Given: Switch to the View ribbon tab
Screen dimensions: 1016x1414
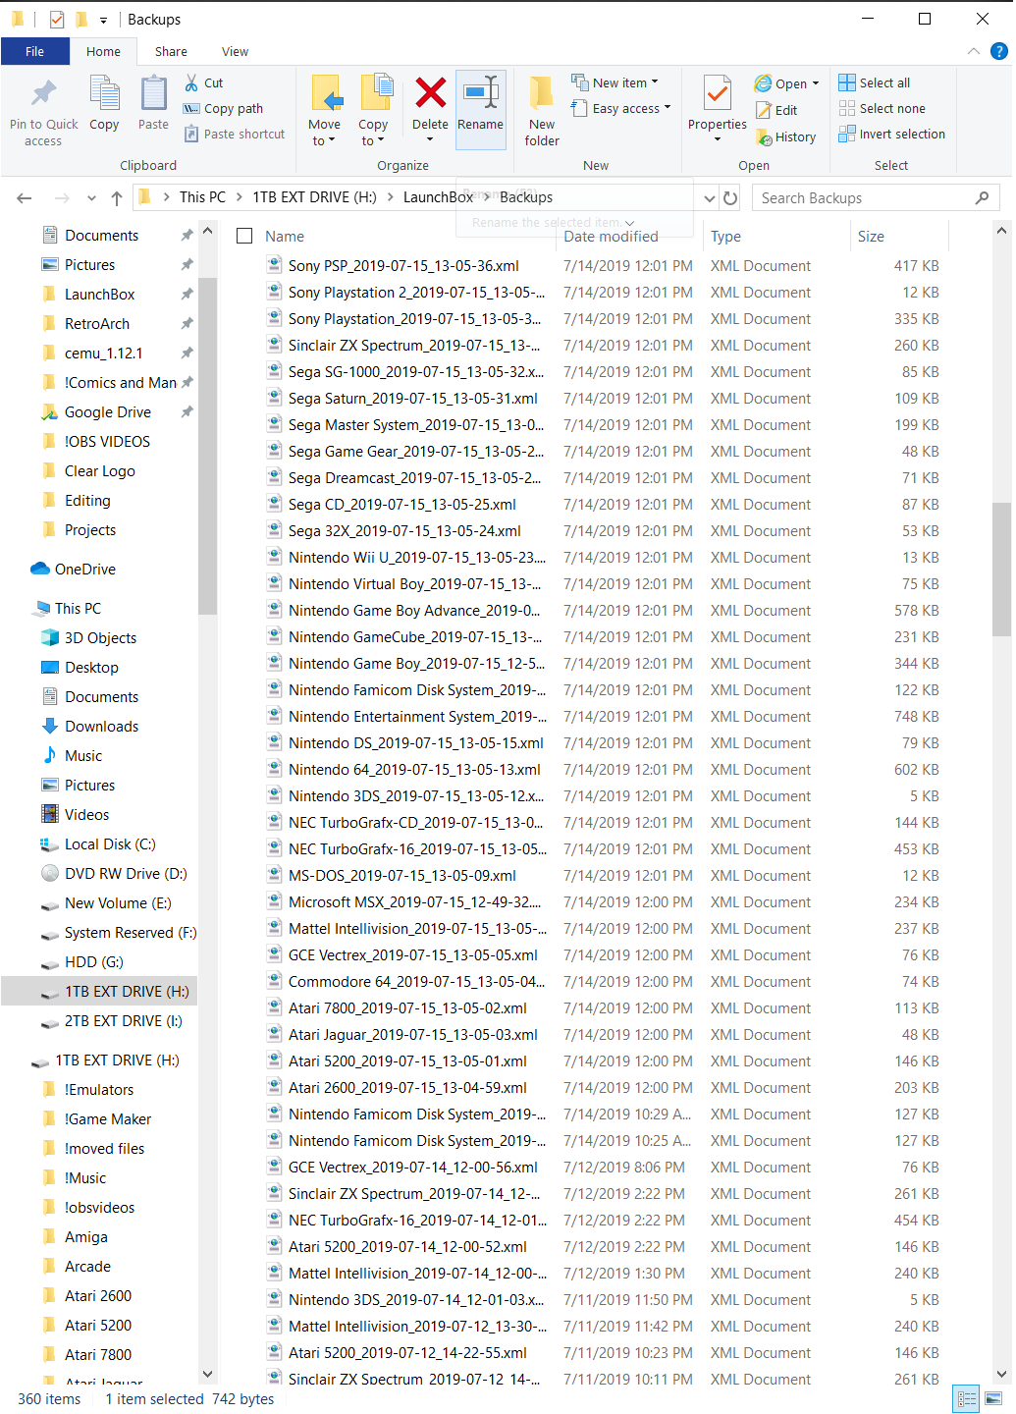Looking at the screenshot, I should (235, 51).
